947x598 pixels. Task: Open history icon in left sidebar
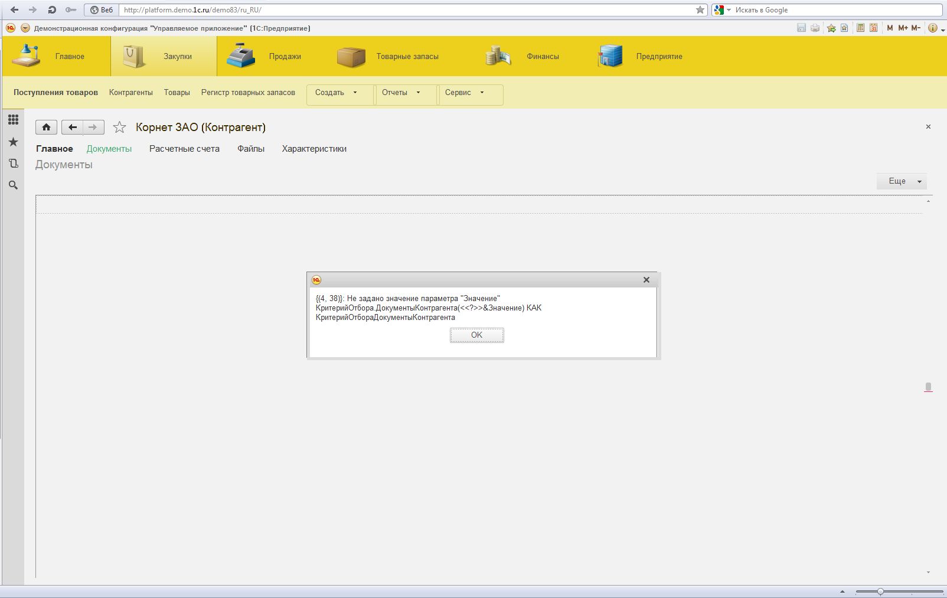coord(13,164)
